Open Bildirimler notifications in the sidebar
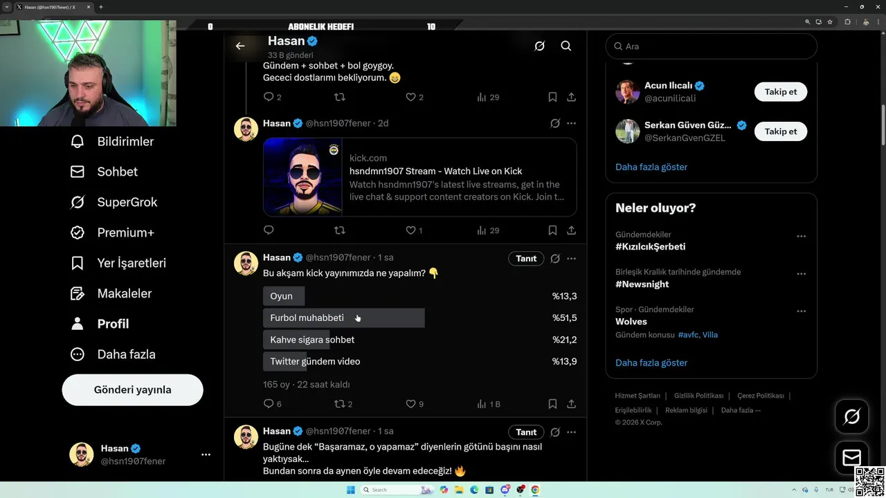 [x=112, y=142]
